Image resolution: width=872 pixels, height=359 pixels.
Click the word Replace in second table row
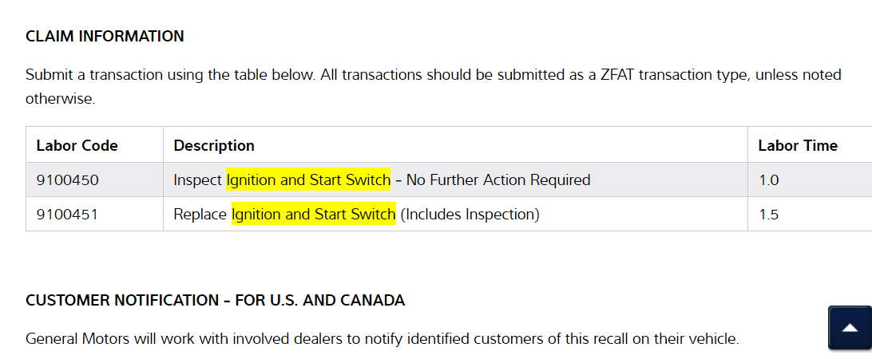click(200, 215)
